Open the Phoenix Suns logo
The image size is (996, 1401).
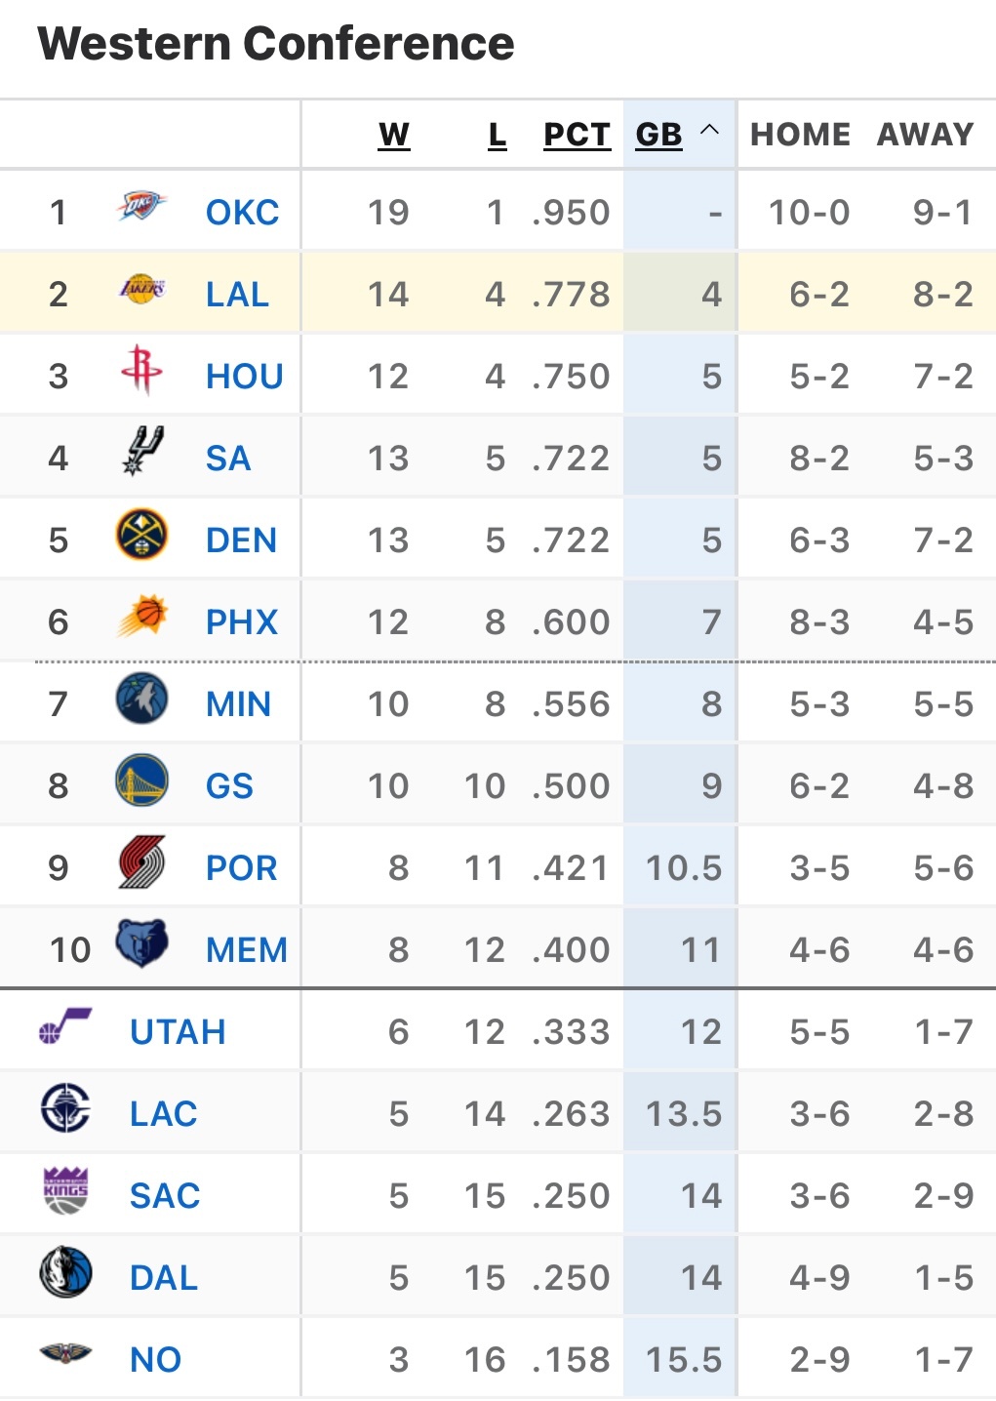(x=141, y=618)
